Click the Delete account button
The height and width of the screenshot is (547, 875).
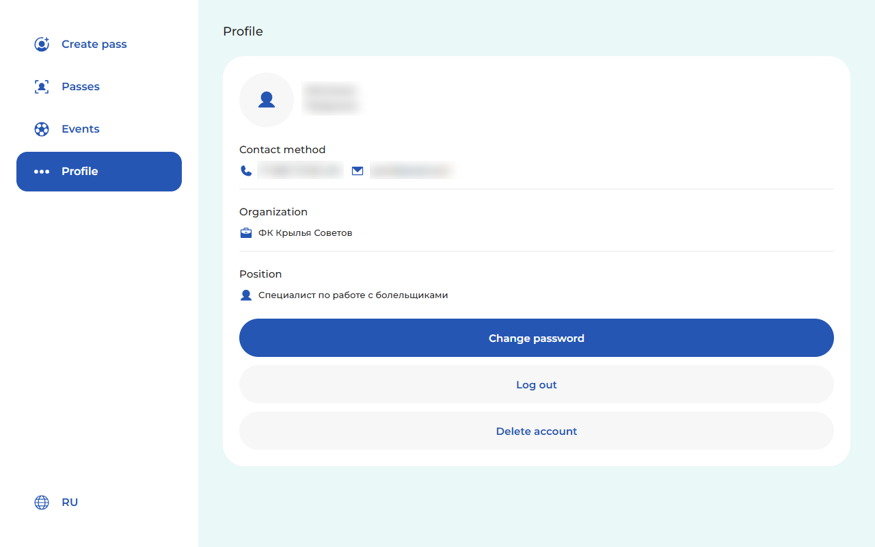[537, 431]
